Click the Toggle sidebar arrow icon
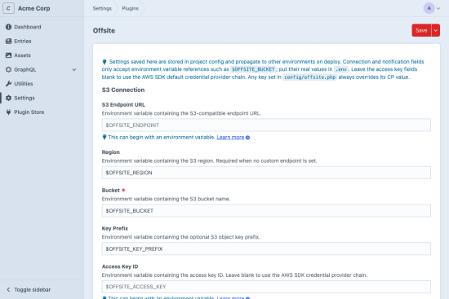 click(8, 289)
